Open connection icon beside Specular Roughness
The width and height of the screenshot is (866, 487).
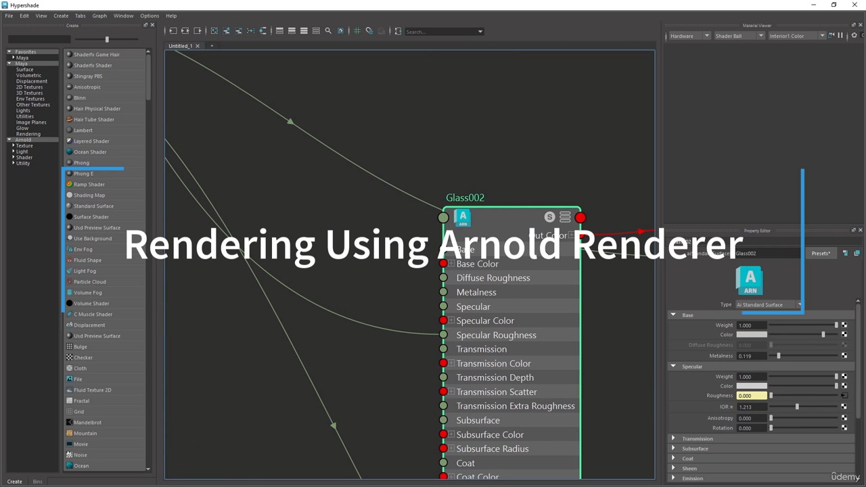click(844, 396)
